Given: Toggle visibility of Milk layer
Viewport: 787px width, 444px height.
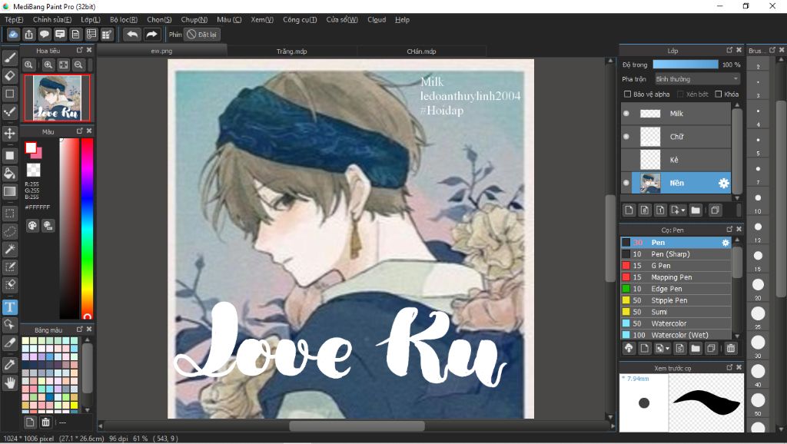Looking at the screenshot, I should [x=626, y=114].
